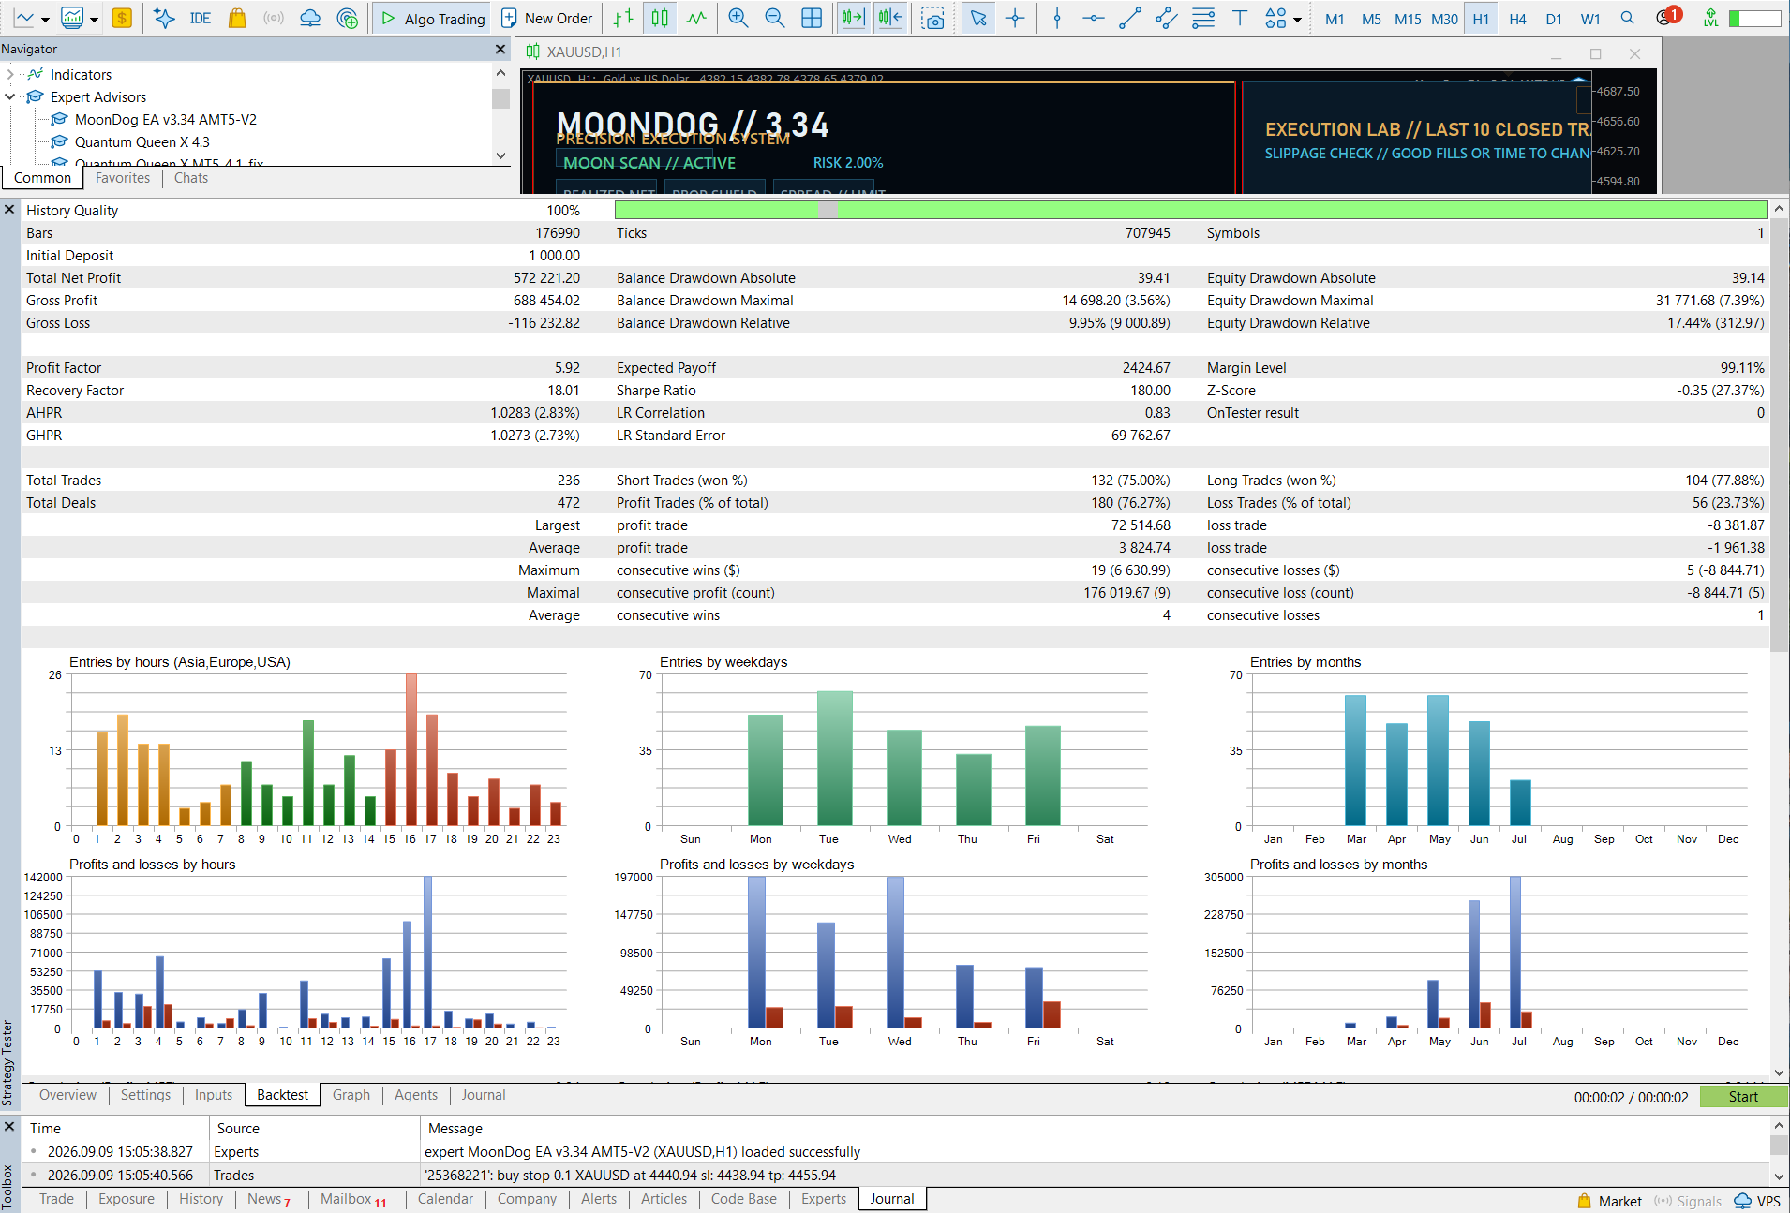Select Quantum Queen X 4.3 expert advisor
Viewport: 1790px width, 1213px height.
pos(142,141)
